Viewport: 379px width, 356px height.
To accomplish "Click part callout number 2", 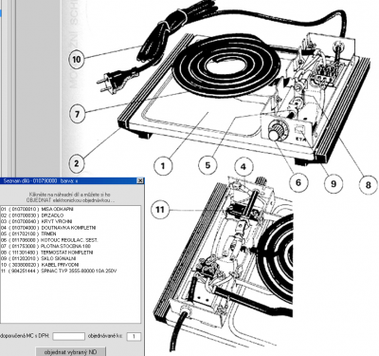I will [x=77, y=163].
